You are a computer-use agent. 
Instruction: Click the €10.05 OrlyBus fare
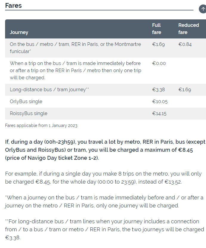160,102
